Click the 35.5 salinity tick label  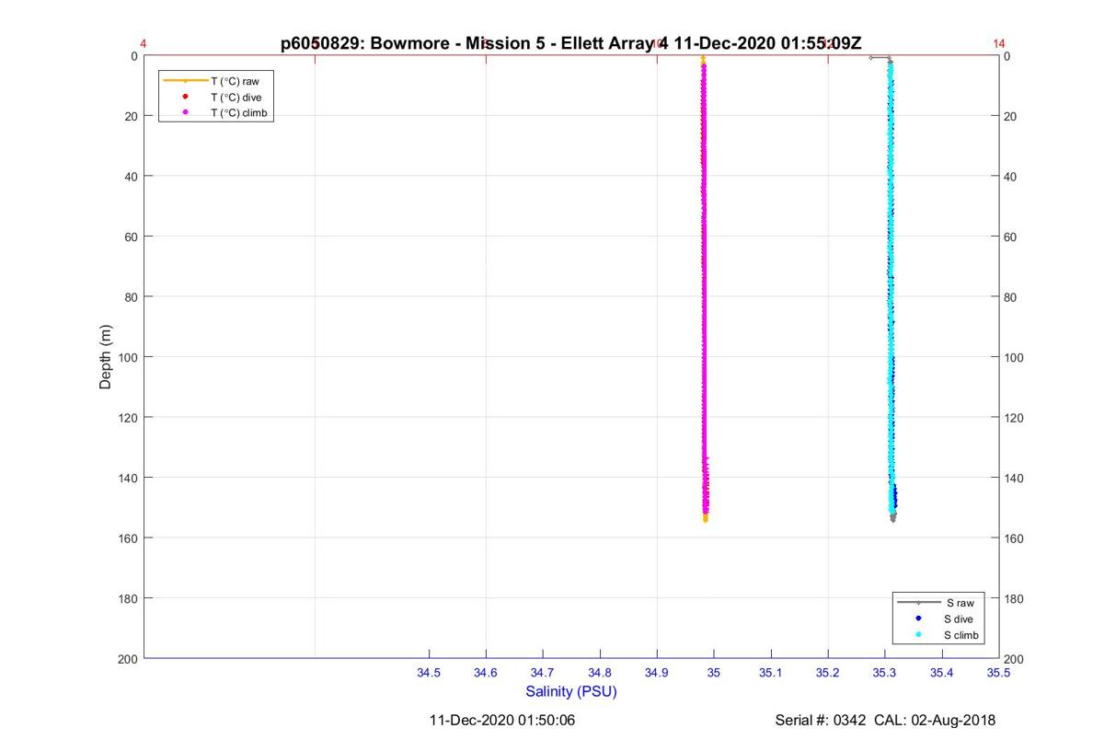click(999, 673)
